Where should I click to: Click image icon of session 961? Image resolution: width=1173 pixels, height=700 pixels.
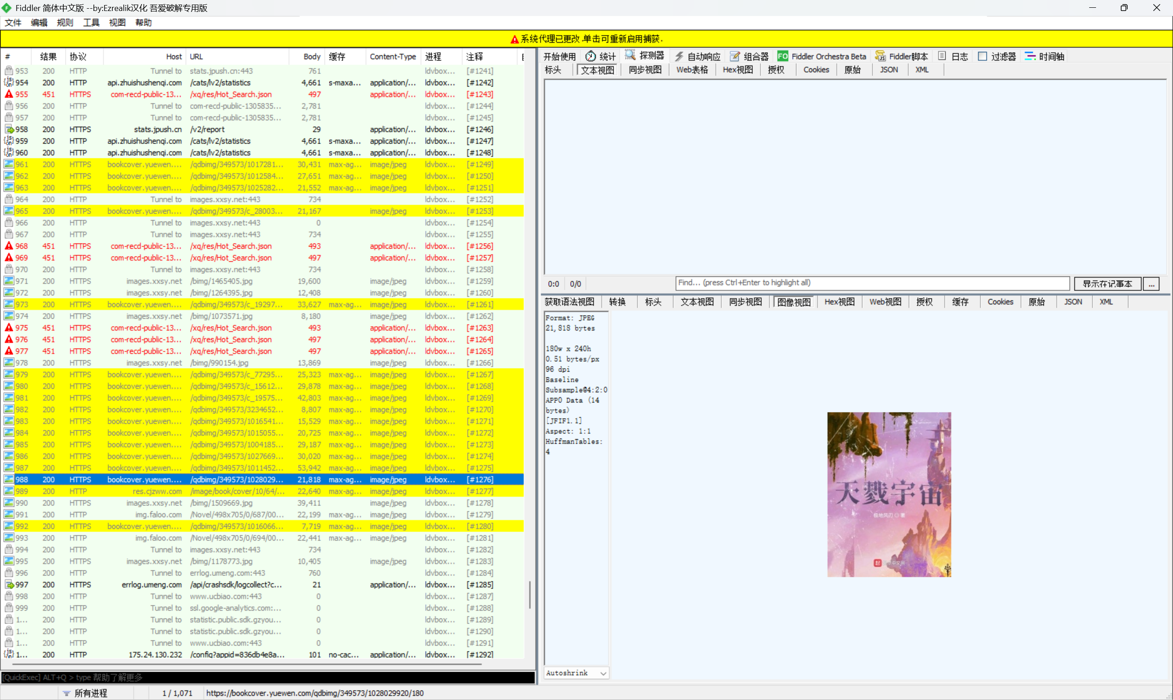tap(9, 164)
